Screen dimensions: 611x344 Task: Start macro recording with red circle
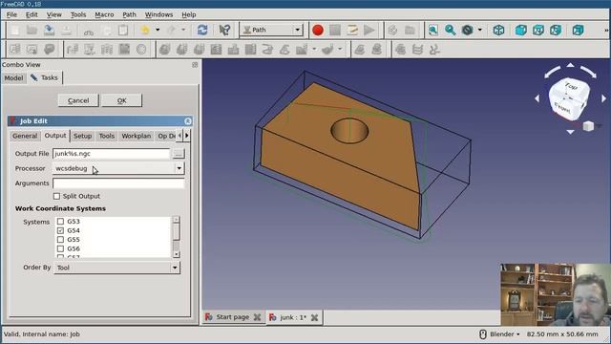(318, 30)
